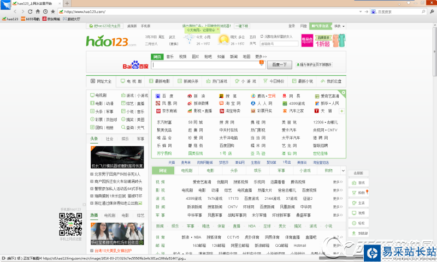Click the 生活 shortcut in the right sidebar
Screen dimensions: 437x262
coord(358,203)
